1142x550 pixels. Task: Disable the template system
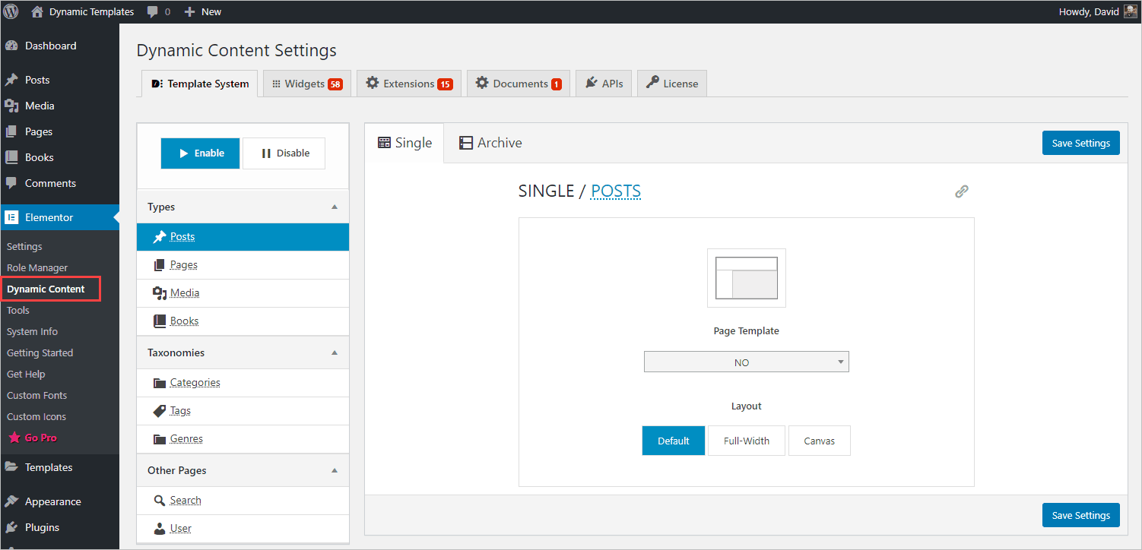[x=284, y=153]
